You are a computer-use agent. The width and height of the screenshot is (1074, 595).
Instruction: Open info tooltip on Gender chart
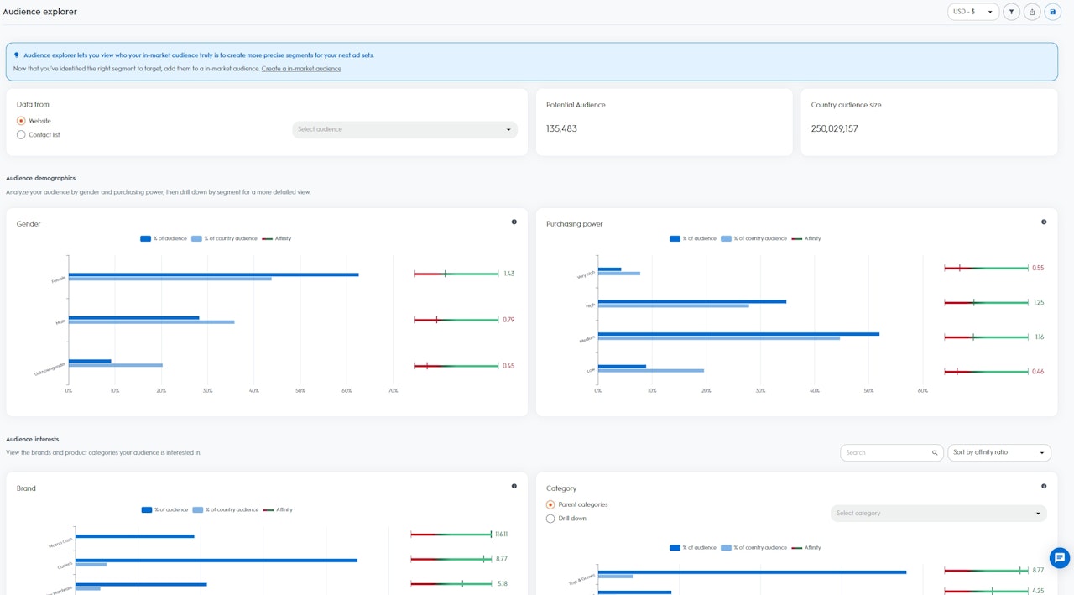514,222
